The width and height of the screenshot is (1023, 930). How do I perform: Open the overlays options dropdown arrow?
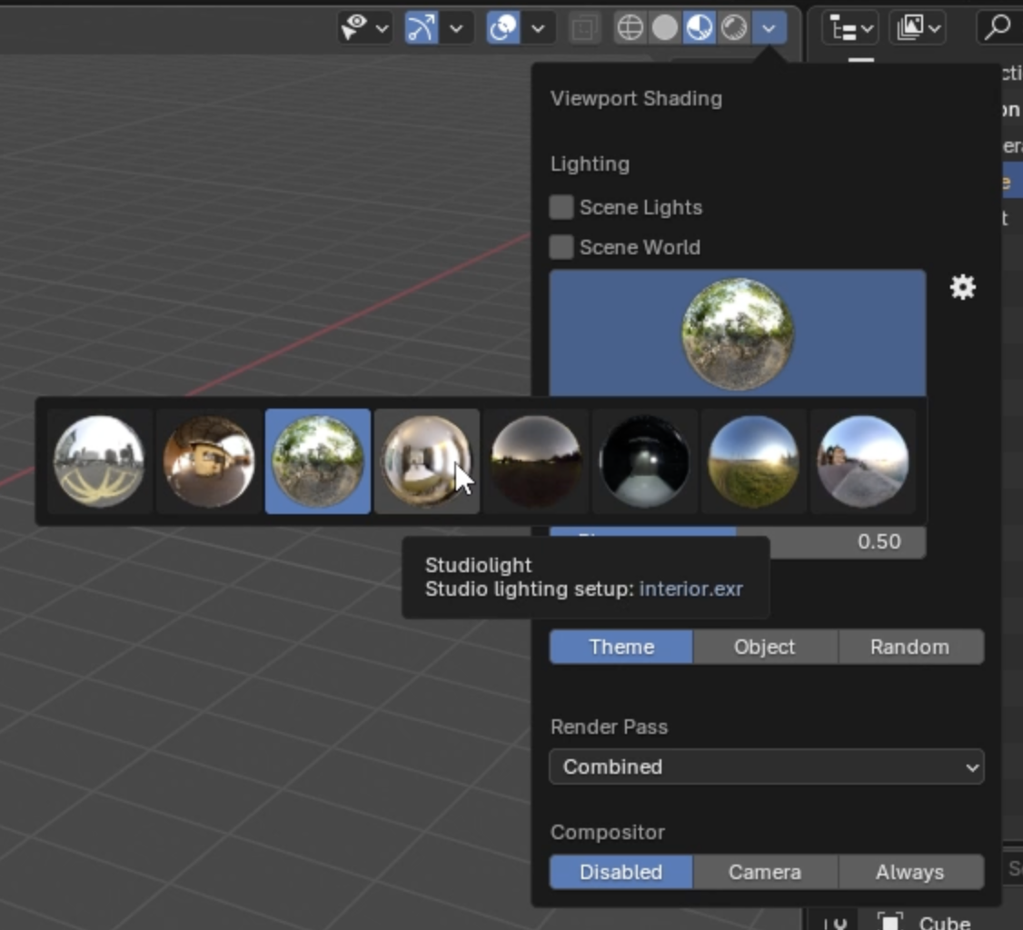click(538, 29)
